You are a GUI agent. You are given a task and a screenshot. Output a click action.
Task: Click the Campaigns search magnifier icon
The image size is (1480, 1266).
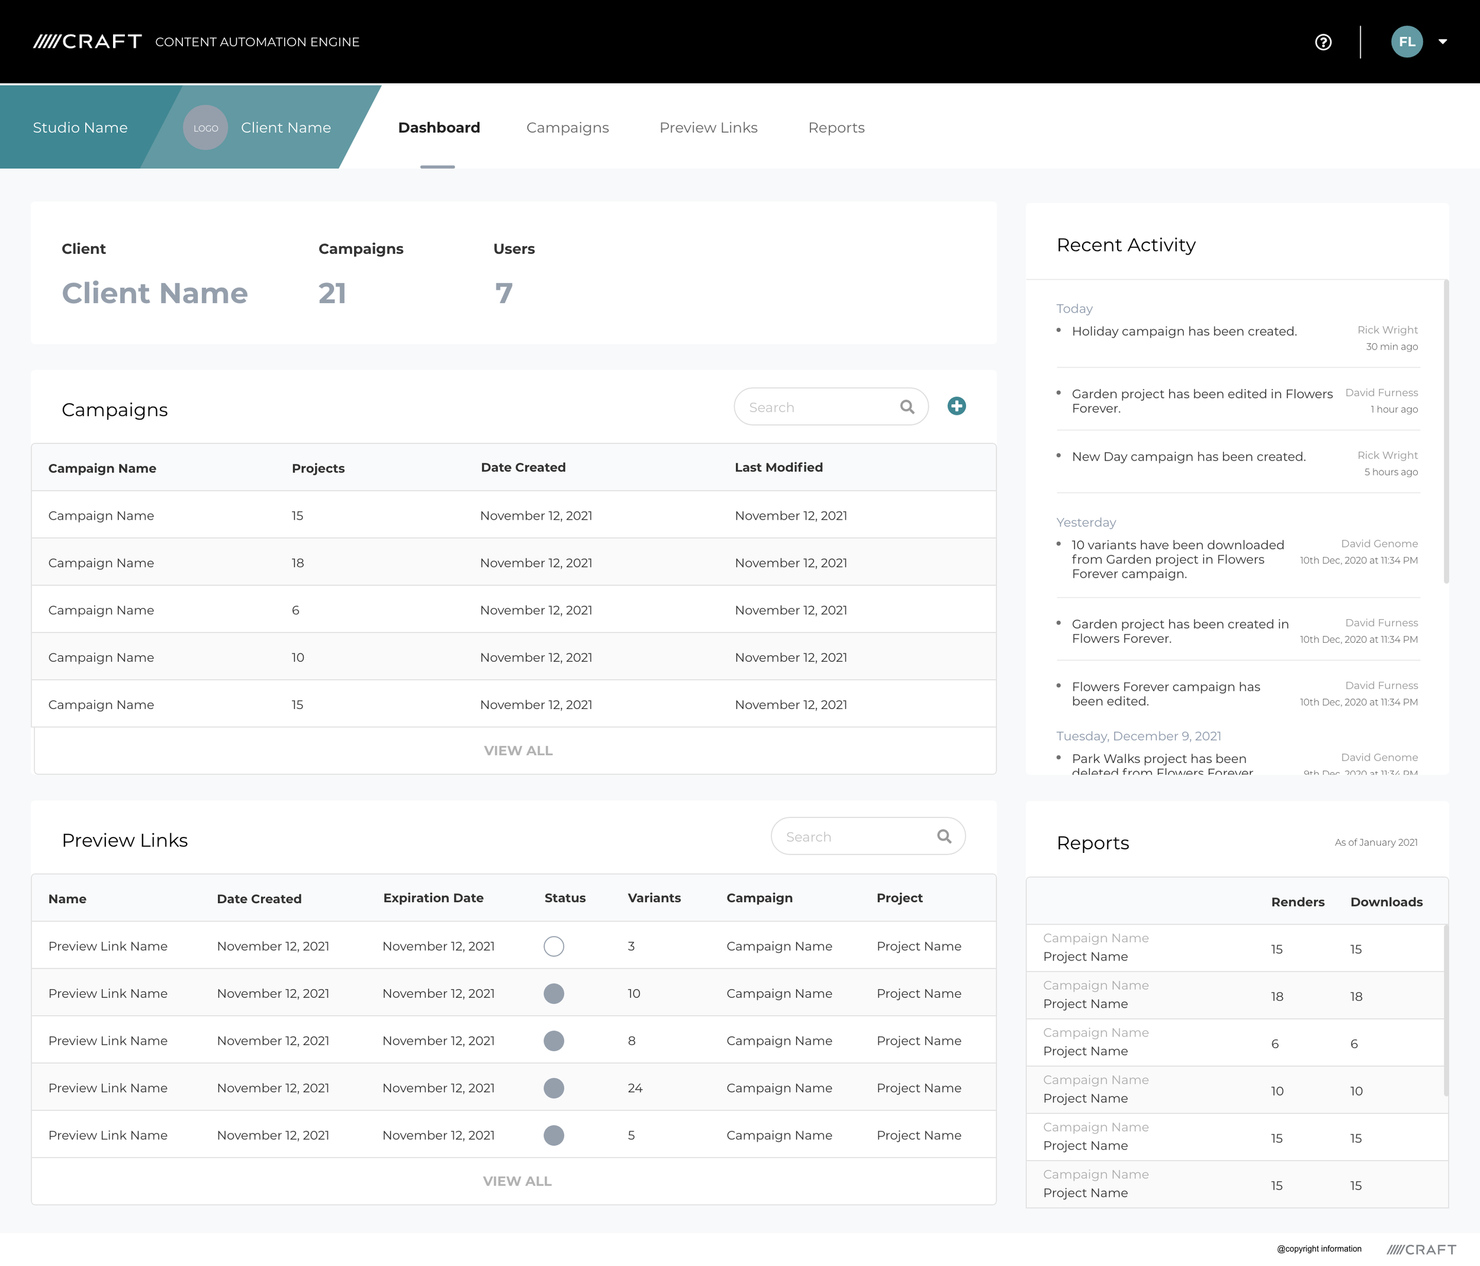(x=907, y=407)
